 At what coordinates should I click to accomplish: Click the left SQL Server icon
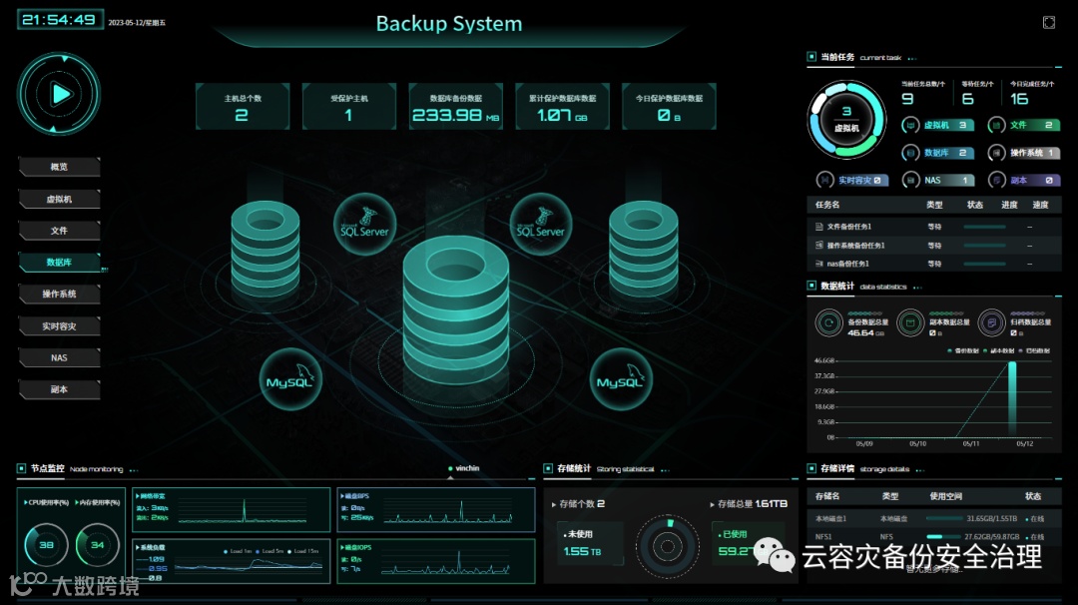tap(364, 224)
